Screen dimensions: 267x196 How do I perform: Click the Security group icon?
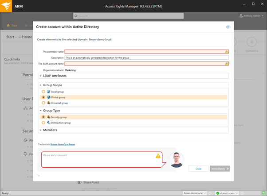coord(49,117)
